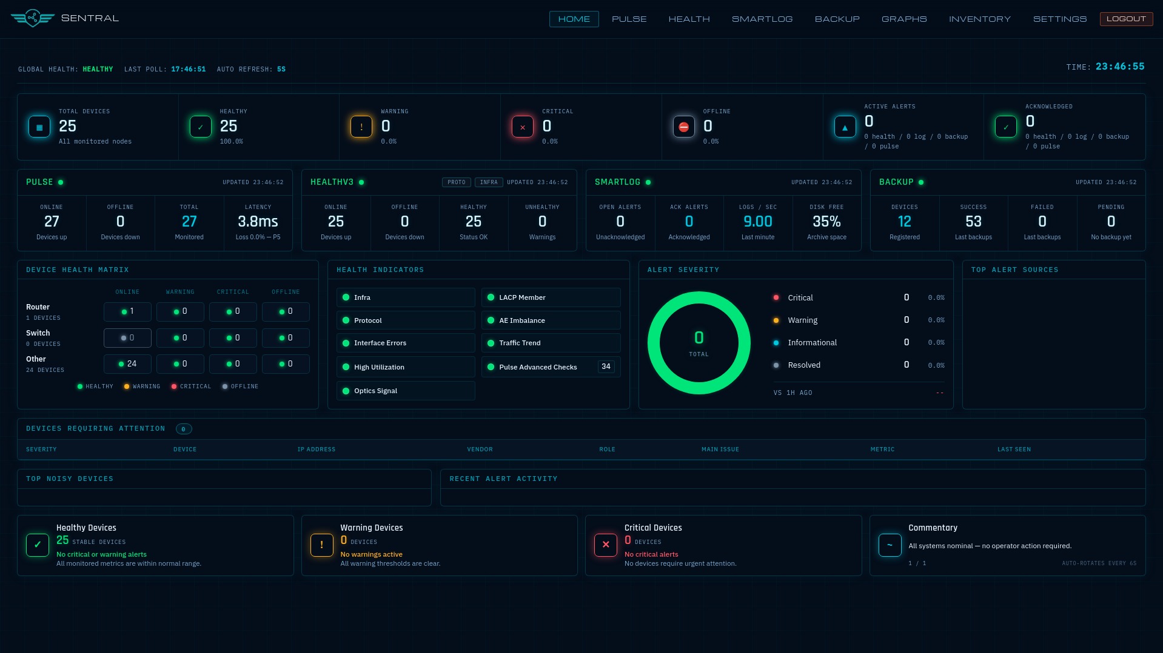Select the High Utilization health indicator
Viewport: 1163px width, 653px height.
point(406,367)
